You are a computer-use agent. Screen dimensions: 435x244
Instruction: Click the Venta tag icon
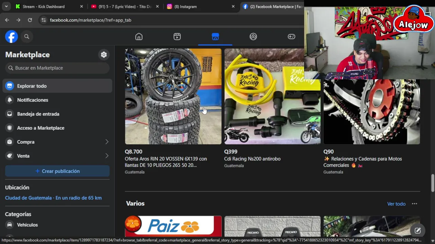coord(10,156)
